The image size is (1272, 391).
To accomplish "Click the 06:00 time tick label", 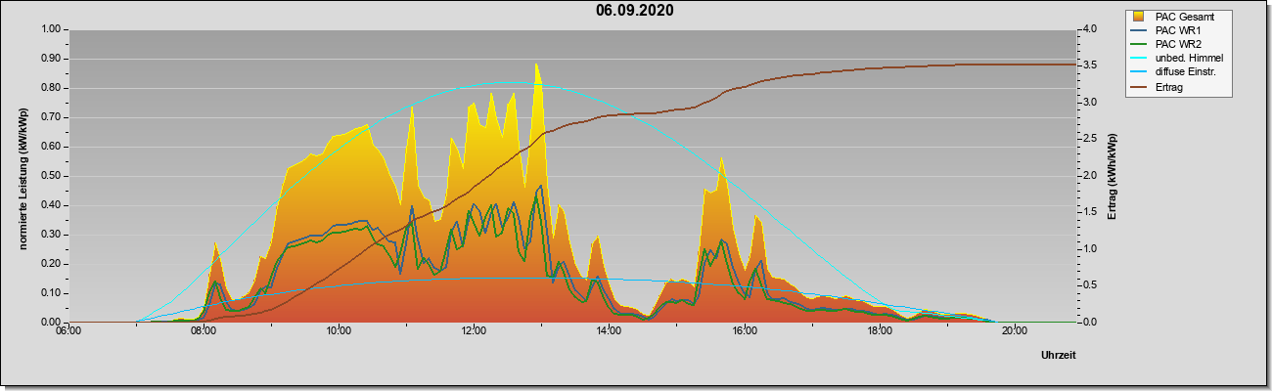I will 68,330.
